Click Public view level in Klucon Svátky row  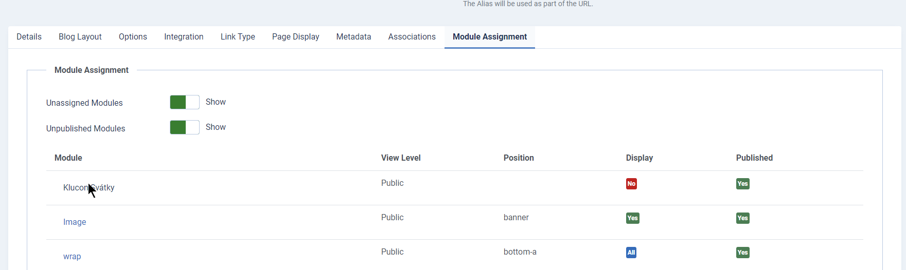pyautogui.click(x=393, y=183)
